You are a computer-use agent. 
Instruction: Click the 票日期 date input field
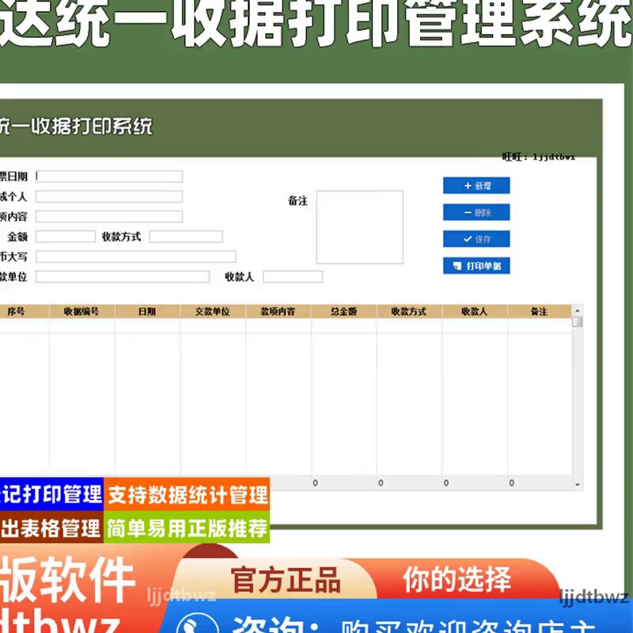(111, 176)
